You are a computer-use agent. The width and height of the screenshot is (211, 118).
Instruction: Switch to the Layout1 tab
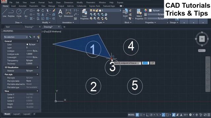point(17,114)
